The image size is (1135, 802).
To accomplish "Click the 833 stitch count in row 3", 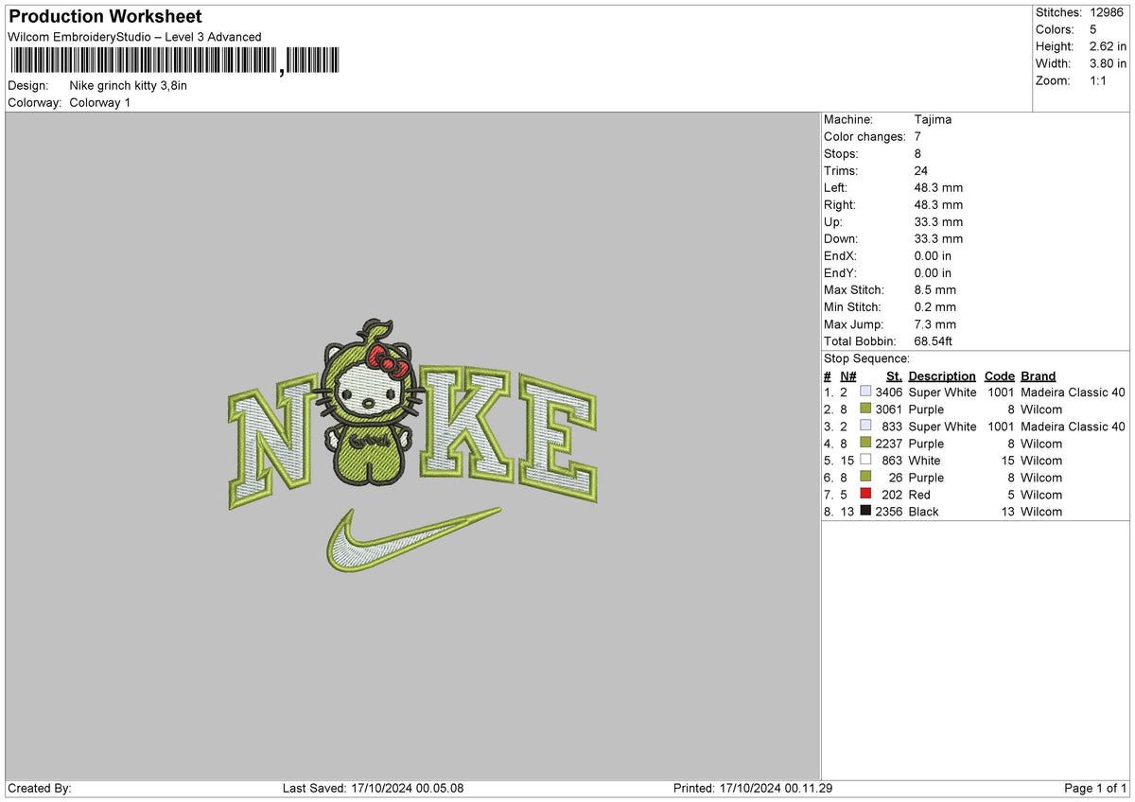I will point(893,427).
